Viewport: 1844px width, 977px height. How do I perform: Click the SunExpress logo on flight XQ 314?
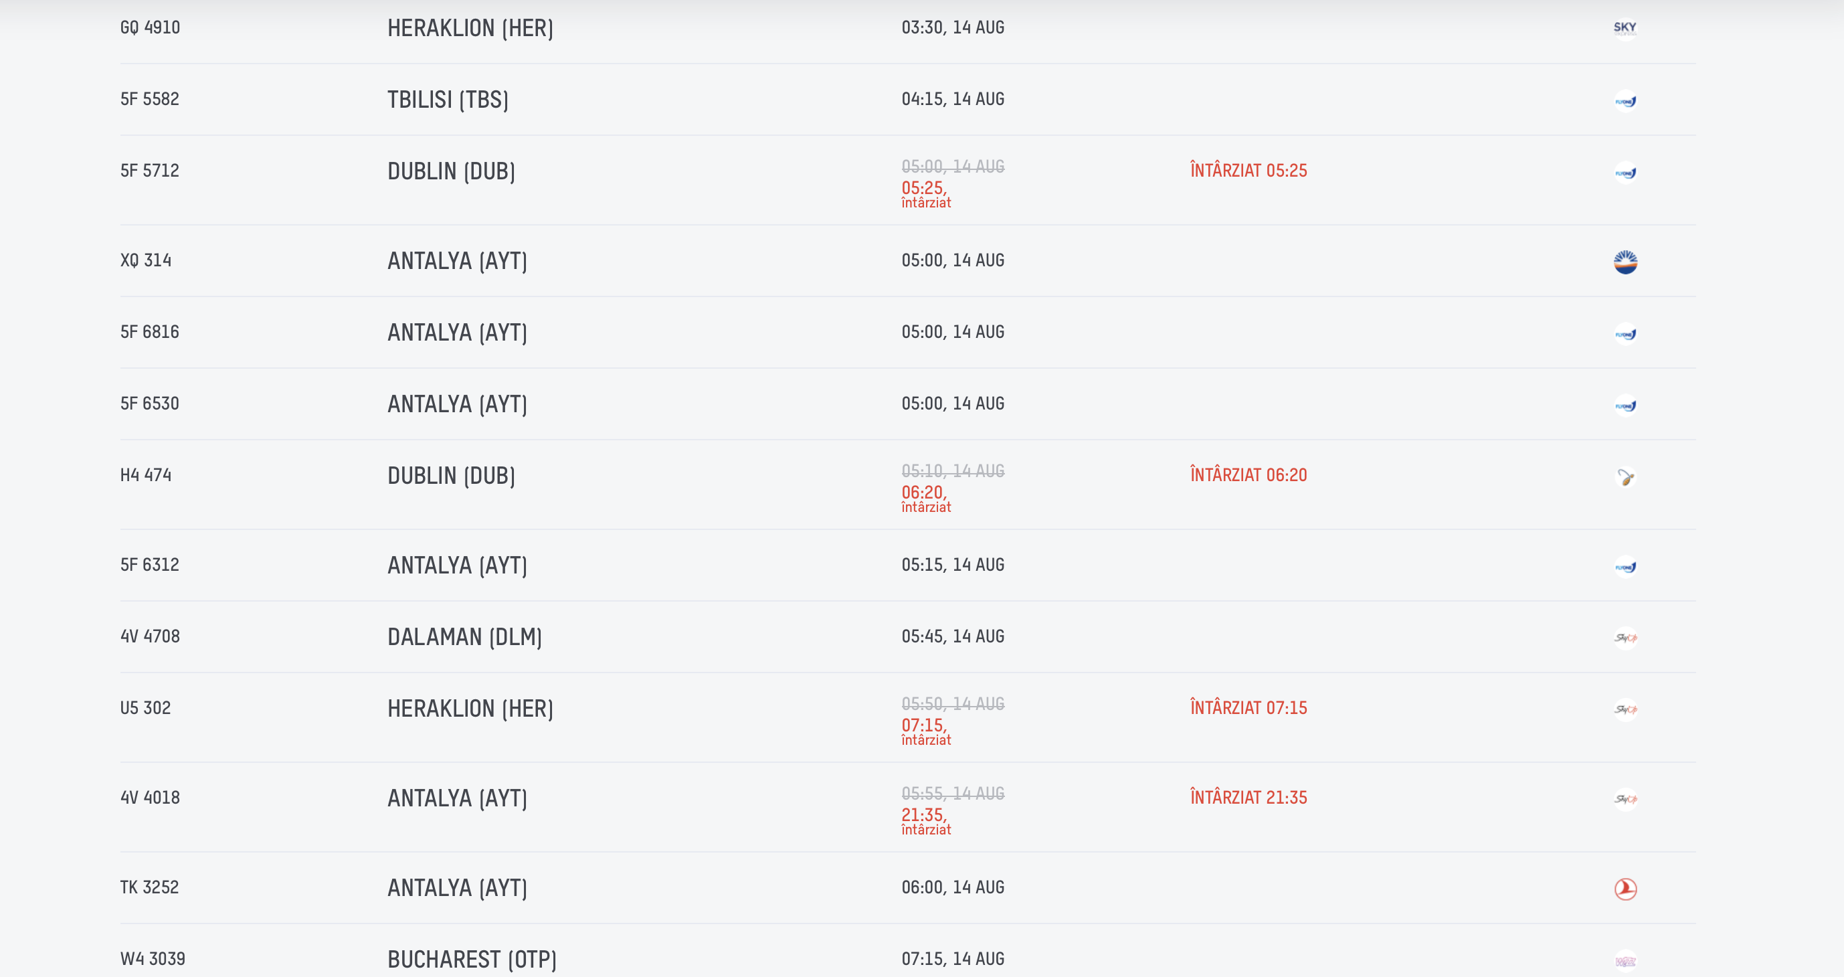1625,262
